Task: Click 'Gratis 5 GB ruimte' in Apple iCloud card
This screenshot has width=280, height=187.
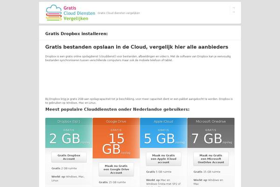Action: pos(159,172)
